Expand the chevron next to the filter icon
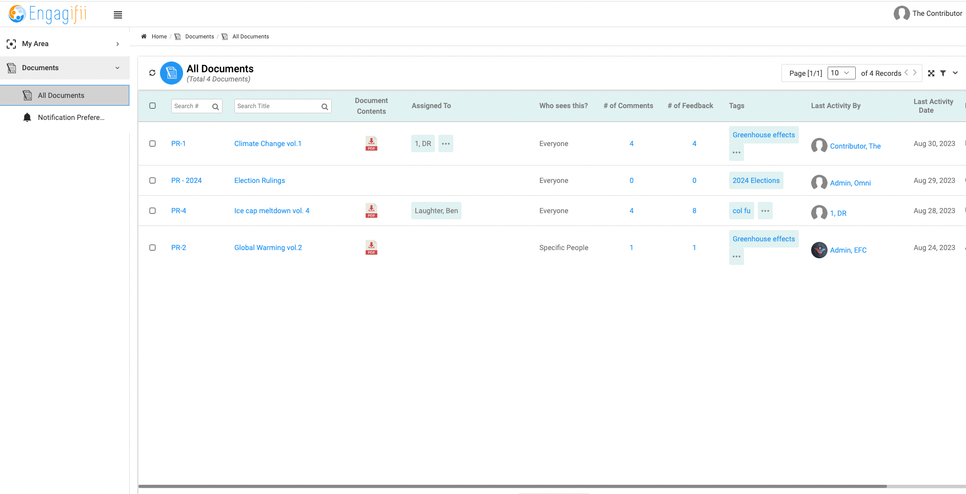Viewport: 966px width, 494px height. pos(955,73)
